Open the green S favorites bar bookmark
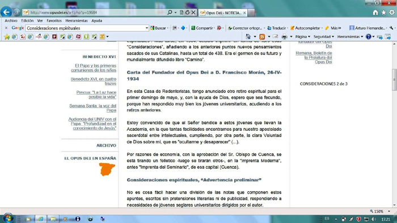This screenshot has width=397, height=223. 86,37
